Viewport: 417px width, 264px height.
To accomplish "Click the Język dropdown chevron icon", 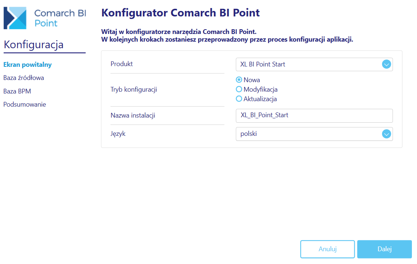I will (x=386, y=134).
